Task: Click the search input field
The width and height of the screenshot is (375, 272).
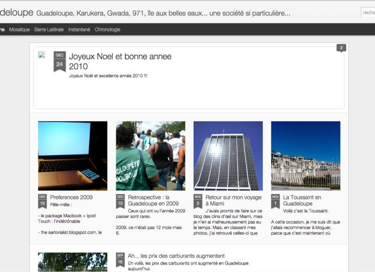Action: coord(368,13)
